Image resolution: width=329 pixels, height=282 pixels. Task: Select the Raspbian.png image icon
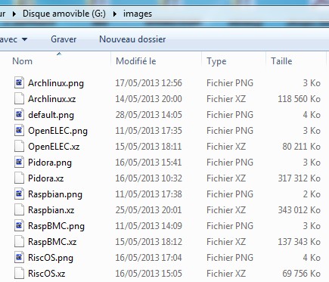[19, 194]
